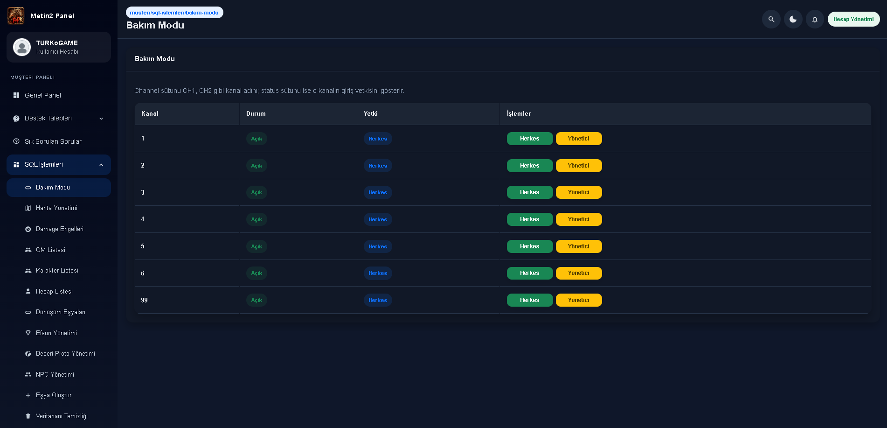Toggle dark mode moon icon
887x428 pixels.
click(x=793, y=19)
